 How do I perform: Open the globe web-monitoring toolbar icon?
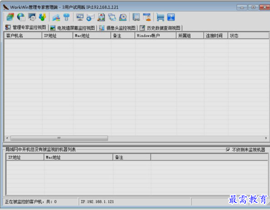[21, 17]
